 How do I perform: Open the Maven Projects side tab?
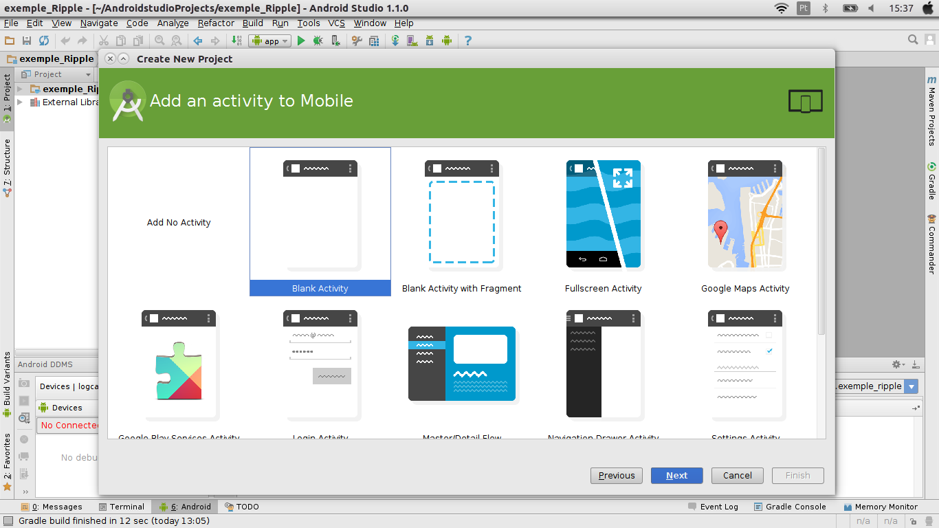coord(931,111)
